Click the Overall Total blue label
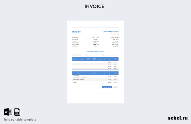Screen dimensions: 191x124 (107, 87)
